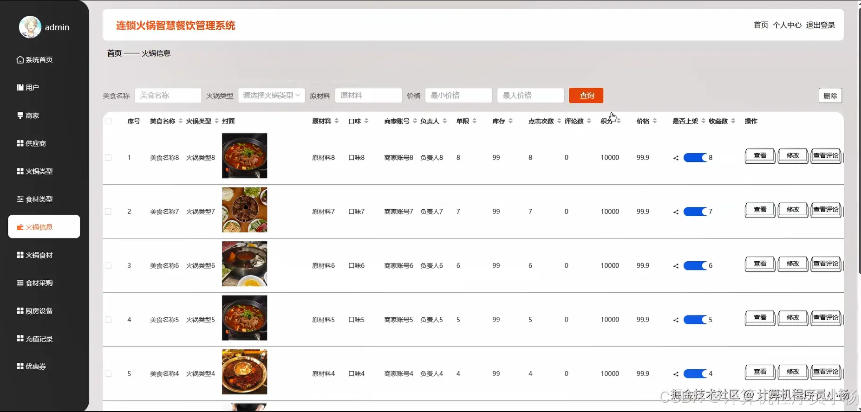Tick the select-all checkbox in table header
Viewport: 861px width, 412px height.
[x=108, y=121]
